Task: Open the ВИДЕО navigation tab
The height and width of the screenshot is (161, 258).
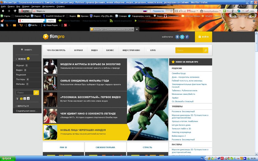Action: 94,50
